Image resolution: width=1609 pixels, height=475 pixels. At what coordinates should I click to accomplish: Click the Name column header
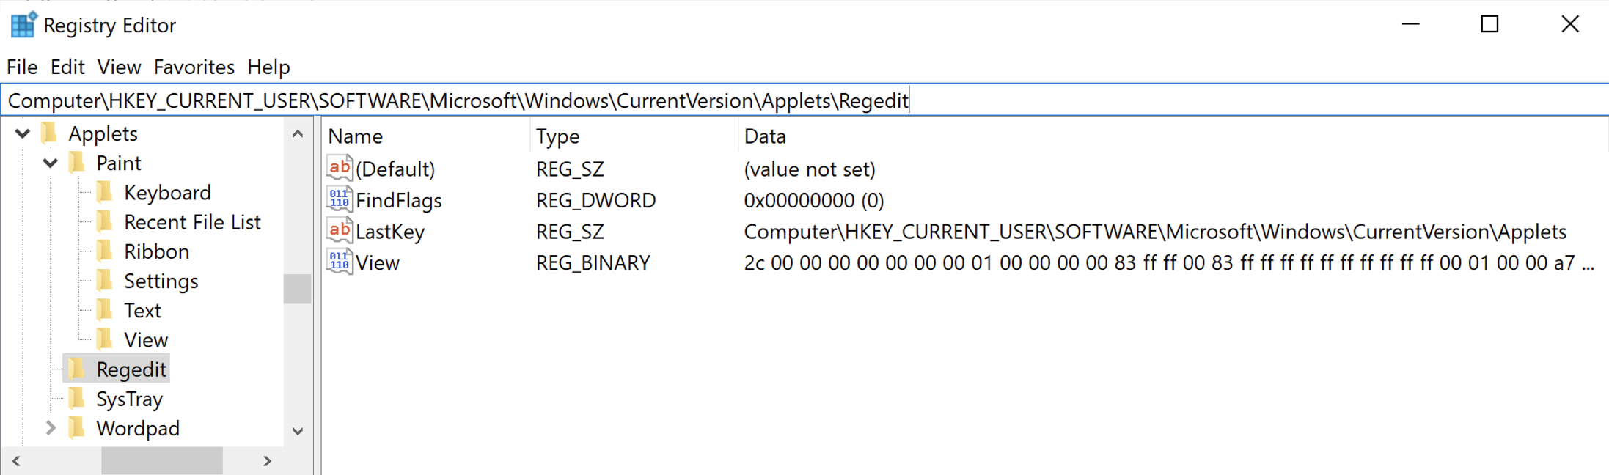(x=356, y=136)
